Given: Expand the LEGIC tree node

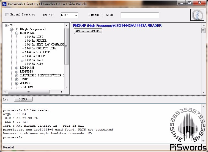Looking at the screenshot, I should [17, 79].
